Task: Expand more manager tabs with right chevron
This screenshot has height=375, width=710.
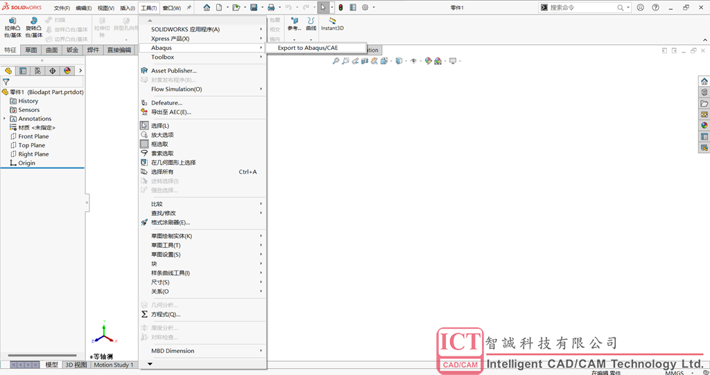Action: [x=80, y=71]
